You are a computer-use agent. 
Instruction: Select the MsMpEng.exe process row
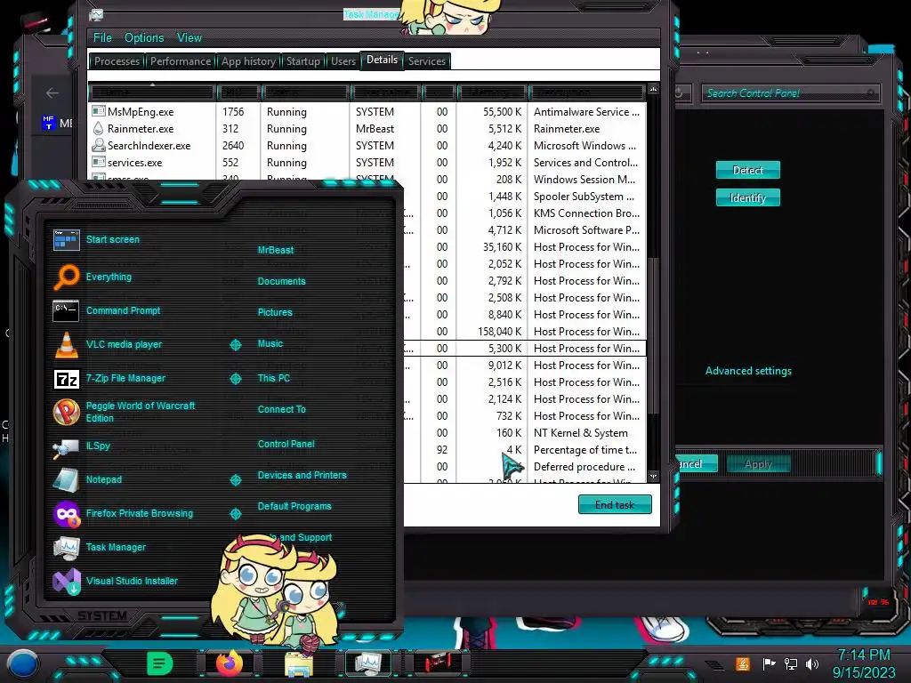[367, 111]
